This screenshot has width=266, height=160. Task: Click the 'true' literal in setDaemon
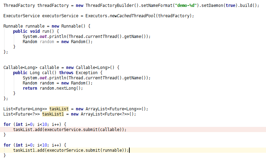(230, 6)
